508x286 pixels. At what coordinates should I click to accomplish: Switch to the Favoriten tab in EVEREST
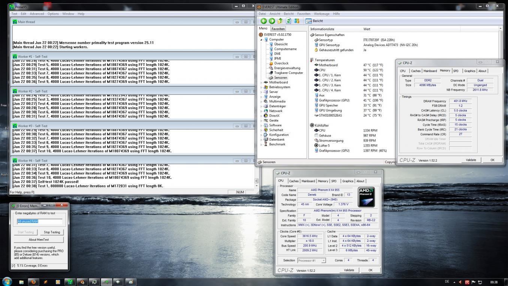pos(278,29)
